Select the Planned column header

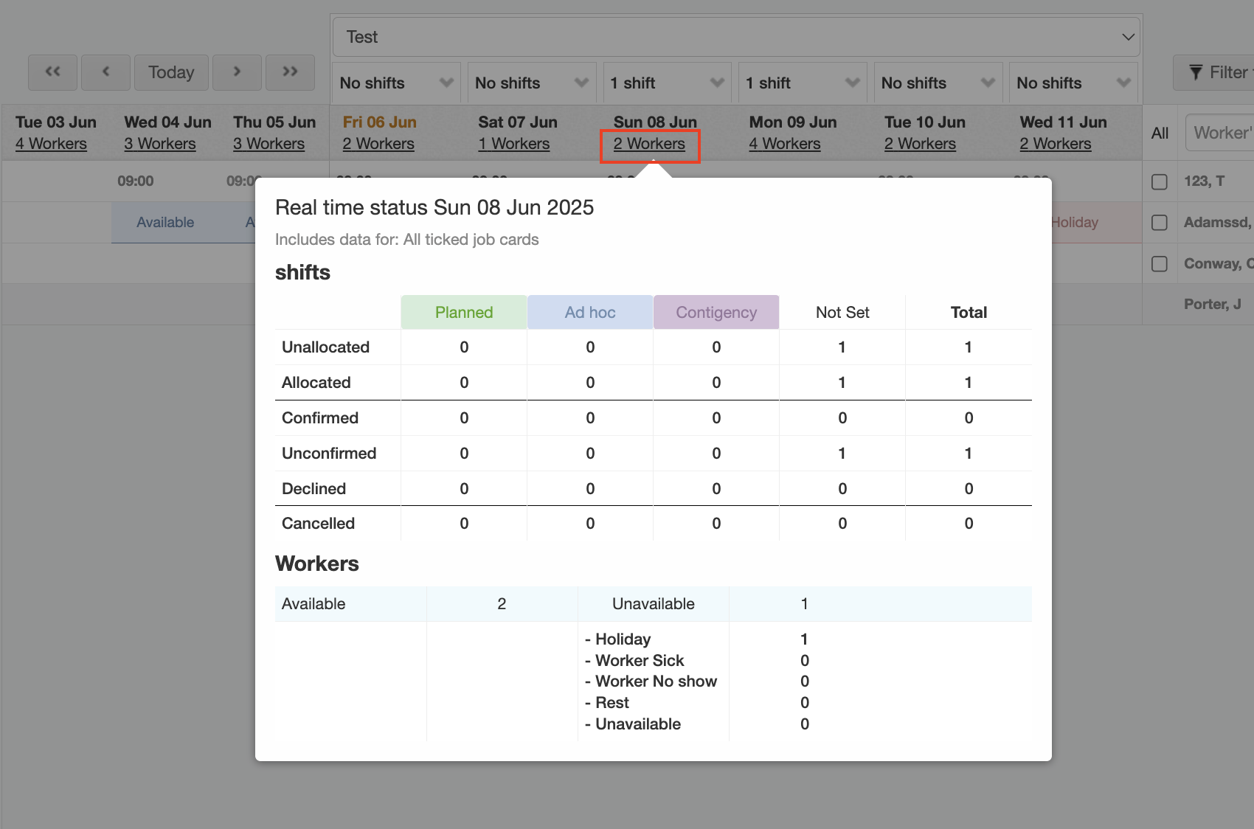(464, 312)
